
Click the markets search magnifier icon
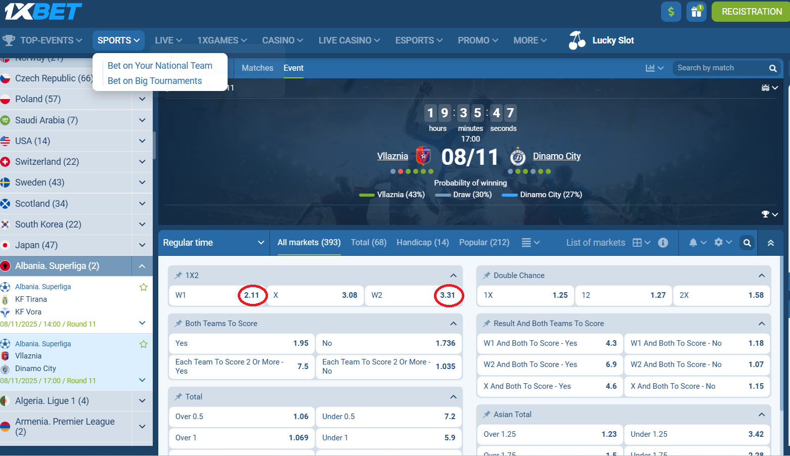point(747,243)
